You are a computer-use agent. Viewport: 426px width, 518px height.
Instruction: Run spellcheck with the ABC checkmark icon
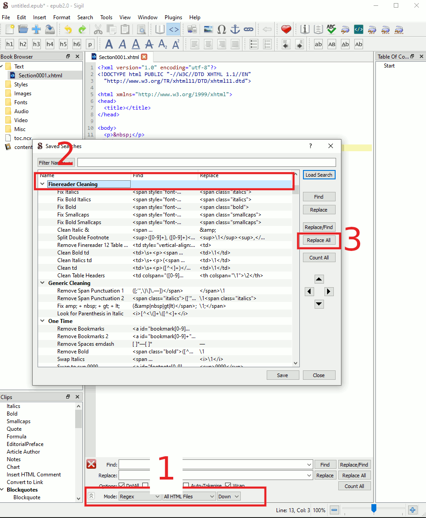point(332,30)
